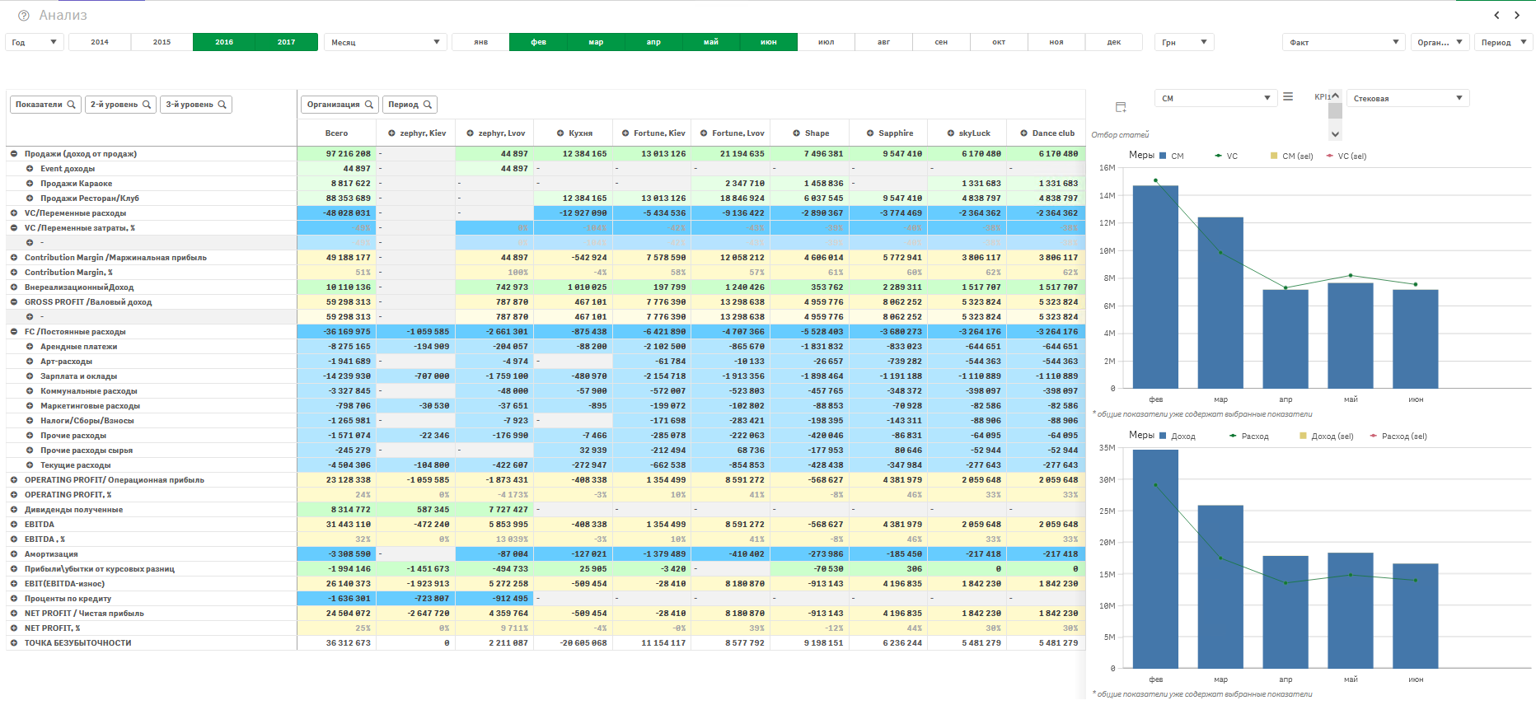Go to the previous sheet arrow
The image size is (1536, 705).
click(x=1496, y=15)
